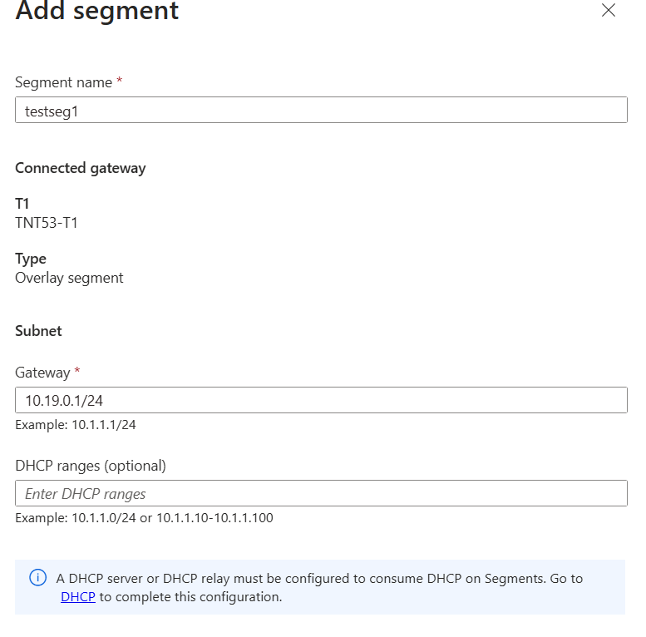Click the Segment name field label
Screen dimensions: 646x637
(x=63, y=82)
